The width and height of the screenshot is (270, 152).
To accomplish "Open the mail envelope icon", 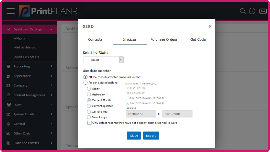I will click(x=263, y=11).
